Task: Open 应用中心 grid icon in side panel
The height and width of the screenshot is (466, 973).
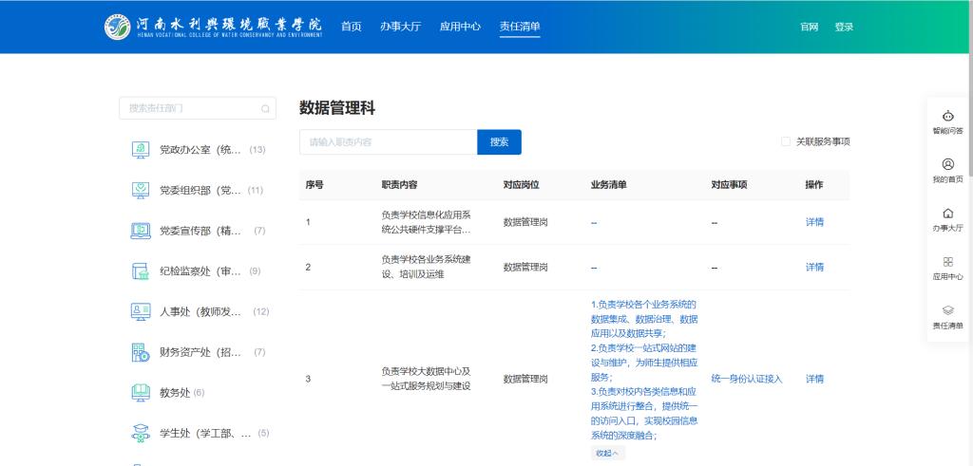Action: click(947, 261)
